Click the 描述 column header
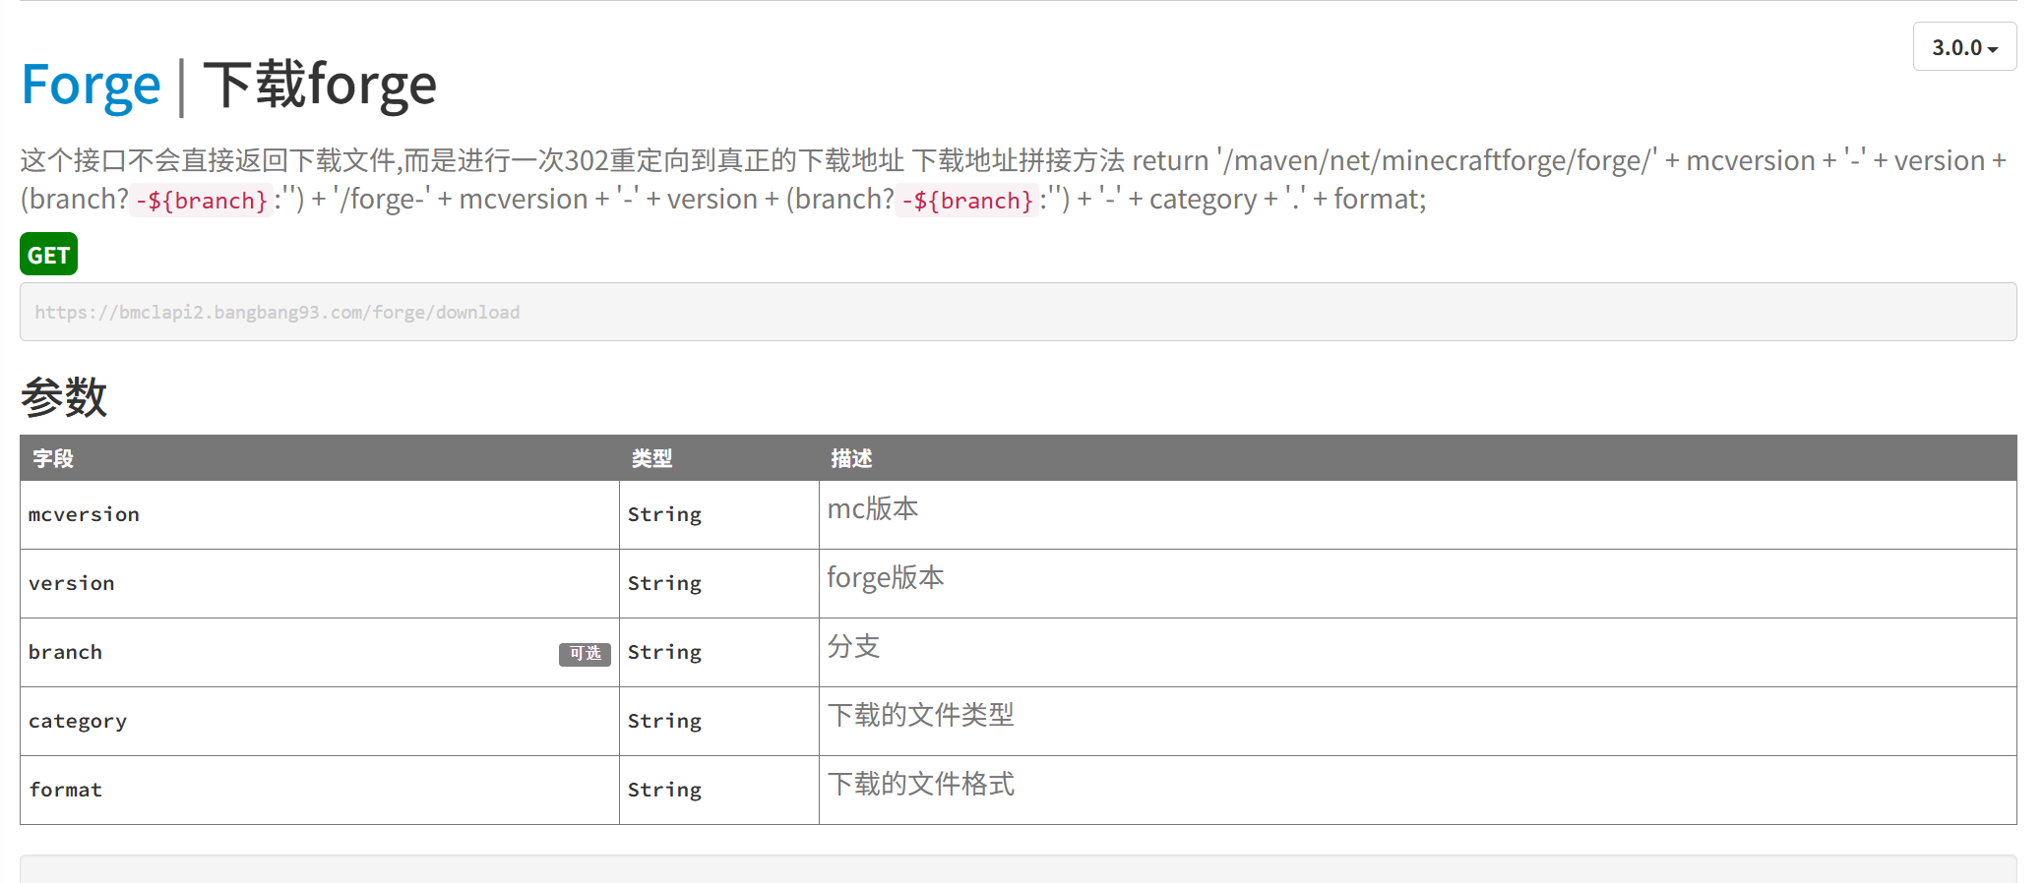 [851, 458]
